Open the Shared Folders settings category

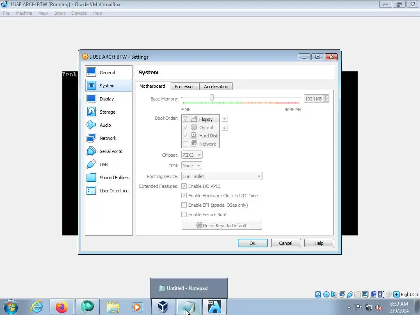click(108, 177)
